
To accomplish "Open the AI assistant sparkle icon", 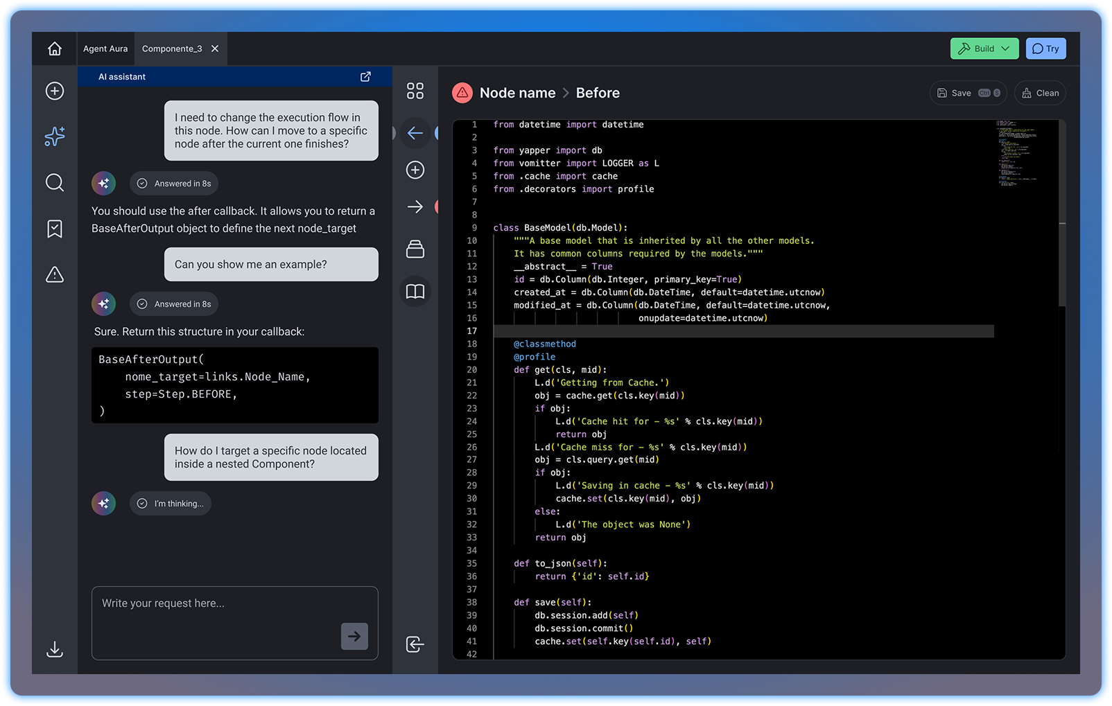I will [55, 136].
